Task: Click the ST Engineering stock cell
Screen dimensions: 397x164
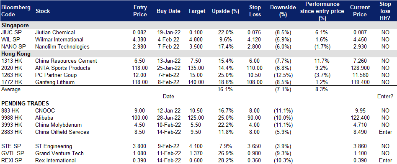Action: [54, 146]
